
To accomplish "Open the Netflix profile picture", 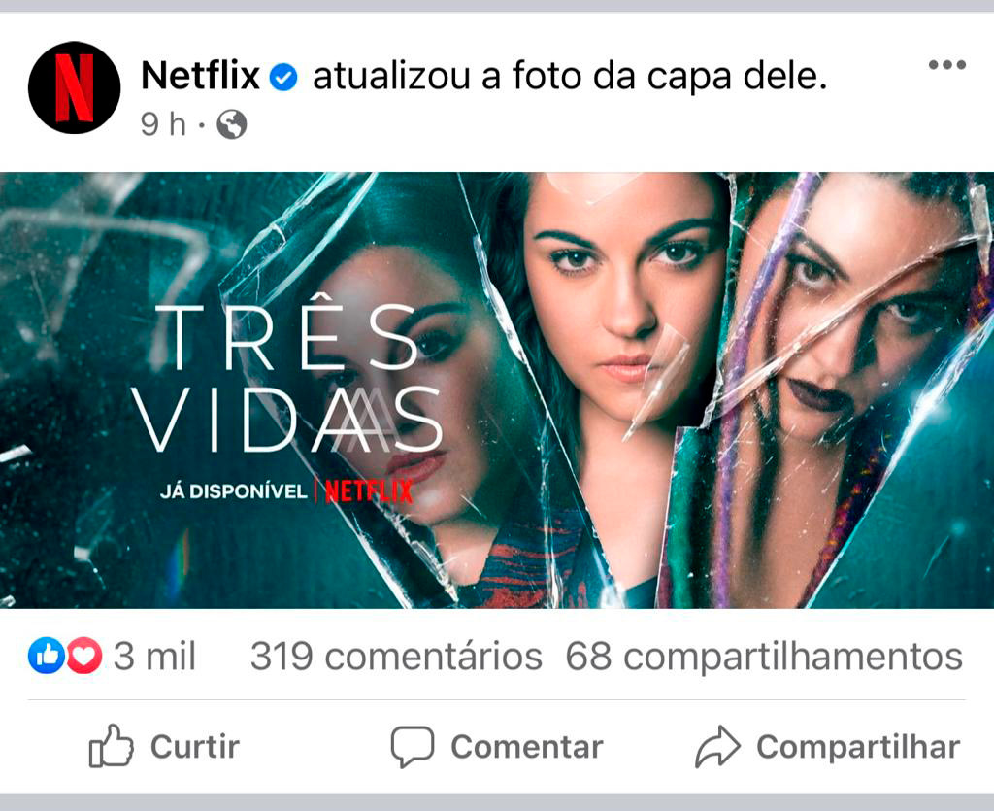I will pyautogui.click(x=74, y=87).
